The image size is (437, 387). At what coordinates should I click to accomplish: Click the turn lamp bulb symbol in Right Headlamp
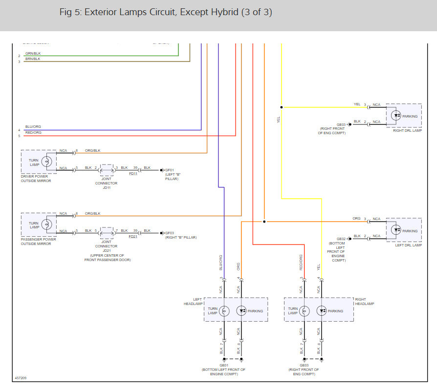305,311
